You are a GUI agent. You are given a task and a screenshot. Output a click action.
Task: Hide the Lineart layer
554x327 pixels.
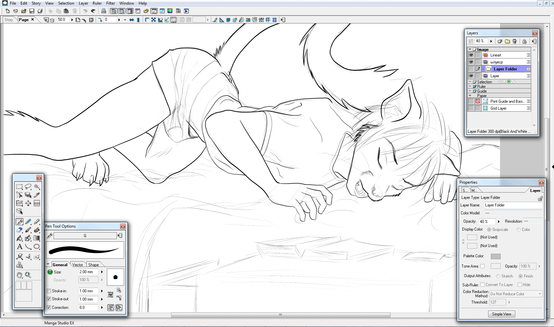pyautogui.click(x=471, y=55)
